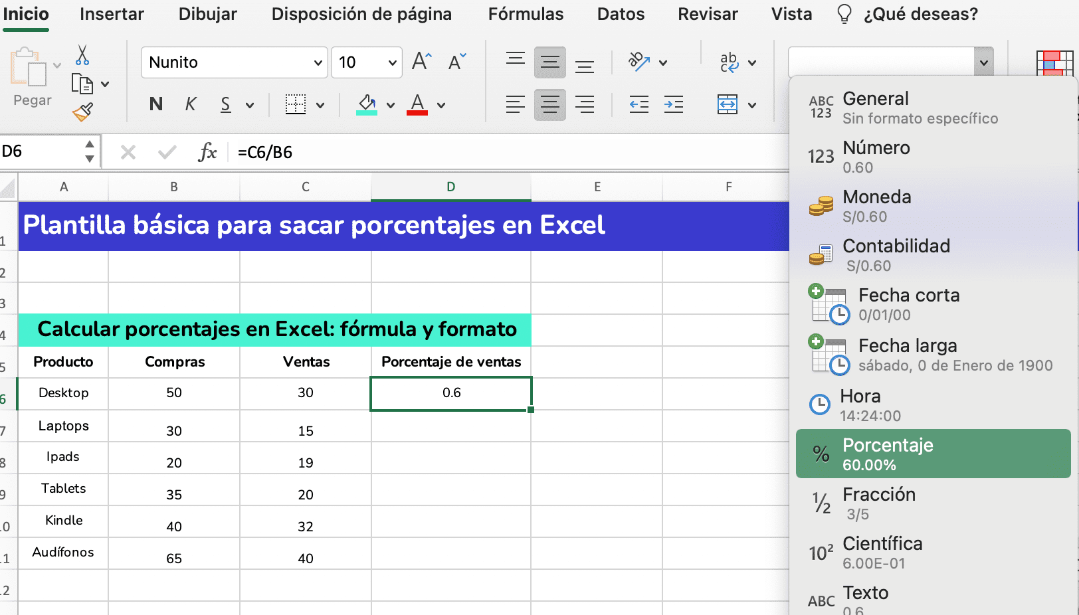Screen dimensions: 1079x615
Task: Switch to the Fórmulas ribbon tab
Action: (x=525, y=14)
